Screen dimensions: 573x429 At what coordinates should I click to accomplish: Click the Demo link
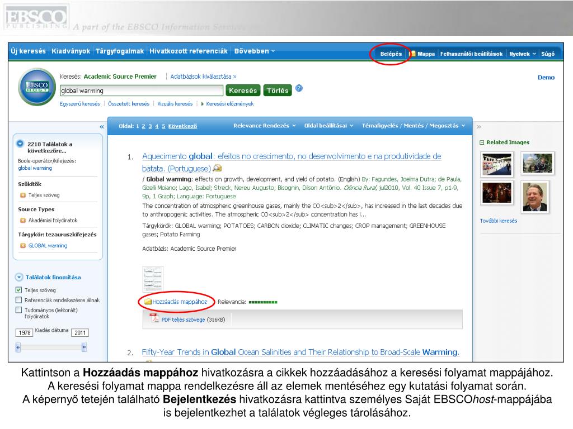(x=546, y=77)
